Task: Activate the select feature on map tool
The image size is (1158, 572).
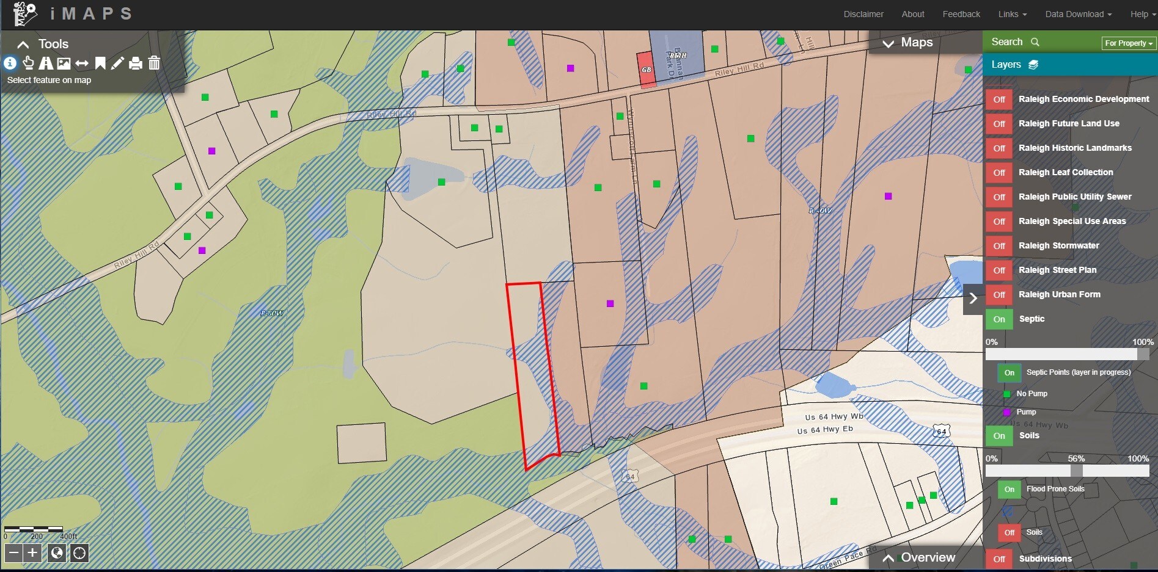Action: [x=28, y=63]
